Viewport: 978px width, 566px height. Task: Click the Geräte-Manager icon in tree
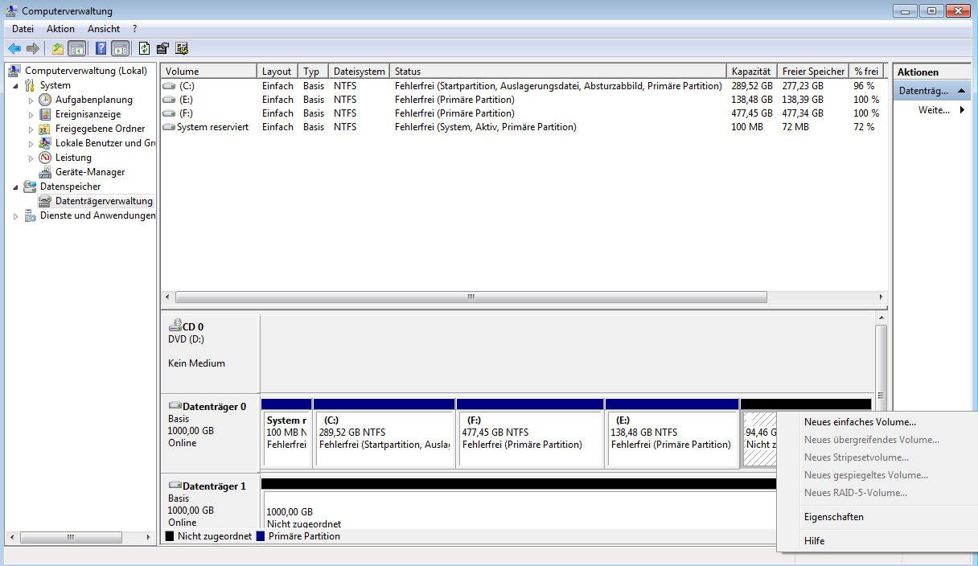[45, 172]
